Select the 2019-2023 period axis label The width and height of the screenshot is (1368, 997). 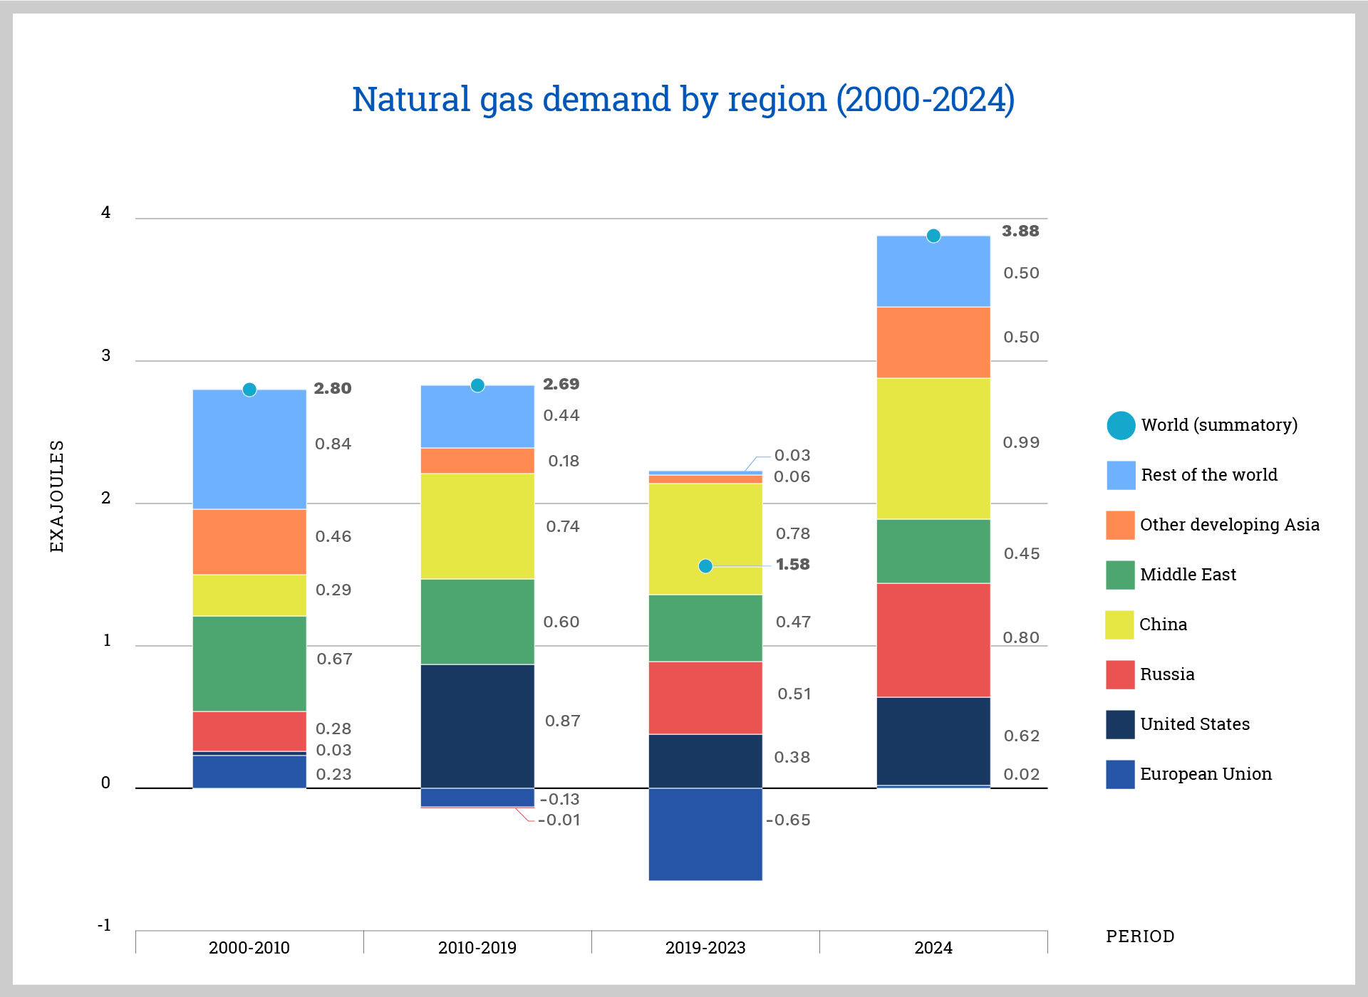705,947
